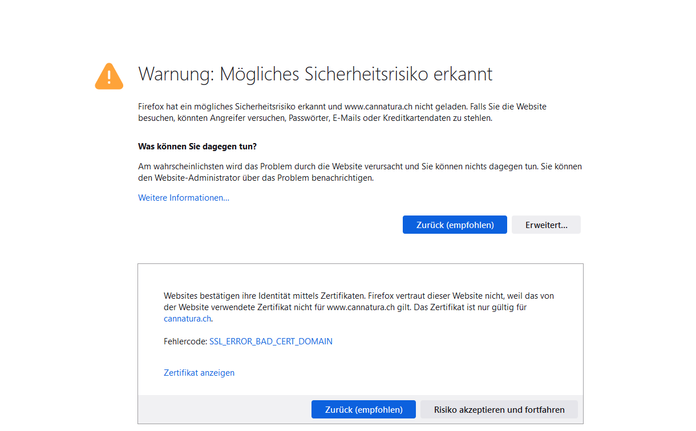Viewport: 696px width, 431px height.
Task: Click the upper 'Zurück (empfohlen)' button
Action: tap(455, 225)
